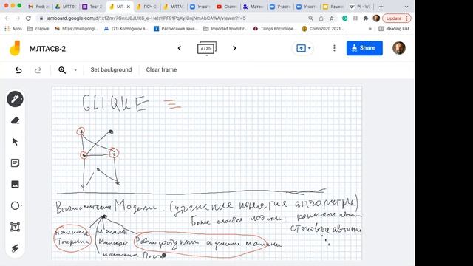
Task: Click the blue Share button
Action: [x=364, y=48]
